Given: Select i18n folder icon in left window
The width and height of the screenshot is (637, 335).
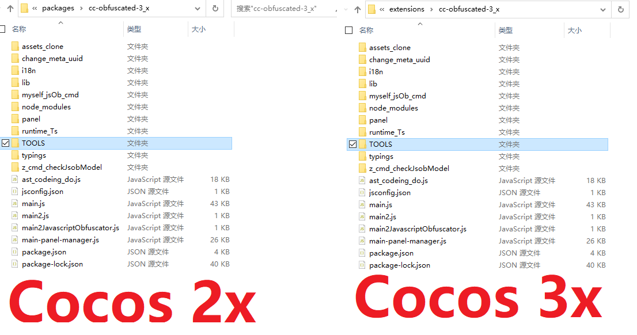Looking at the screenshot, I should click(x=15, y=70).
